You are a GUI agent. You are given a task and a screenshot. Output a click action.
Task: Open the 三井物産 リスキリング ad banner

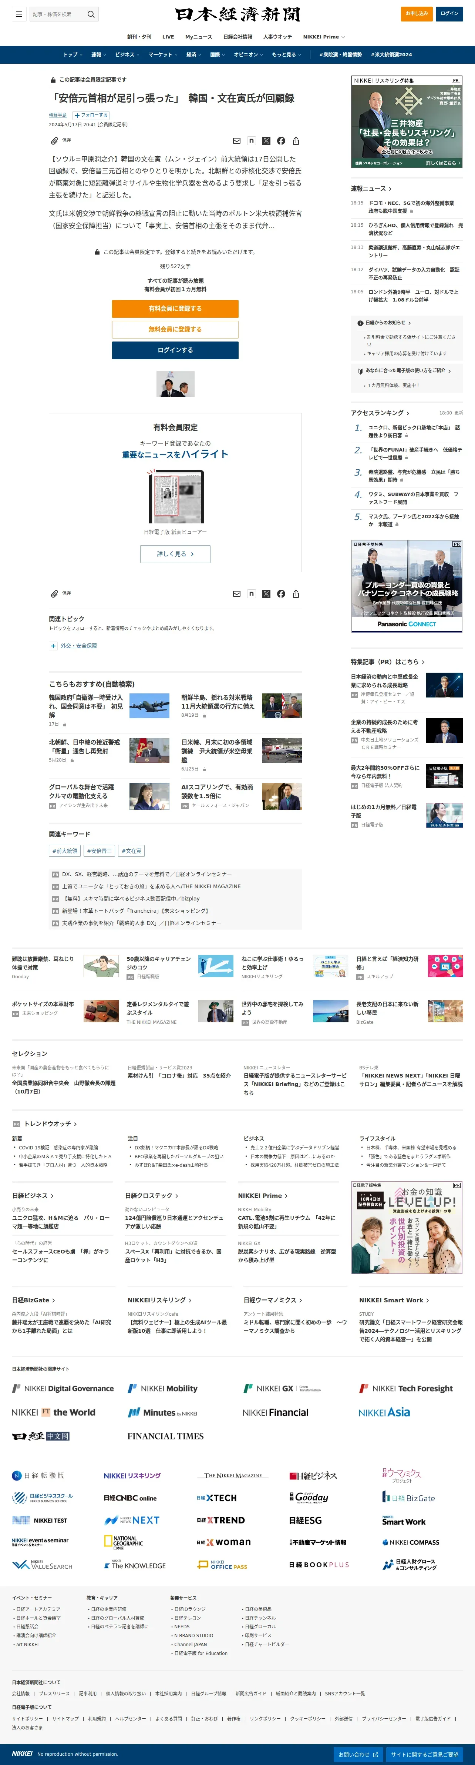[407, 122]
